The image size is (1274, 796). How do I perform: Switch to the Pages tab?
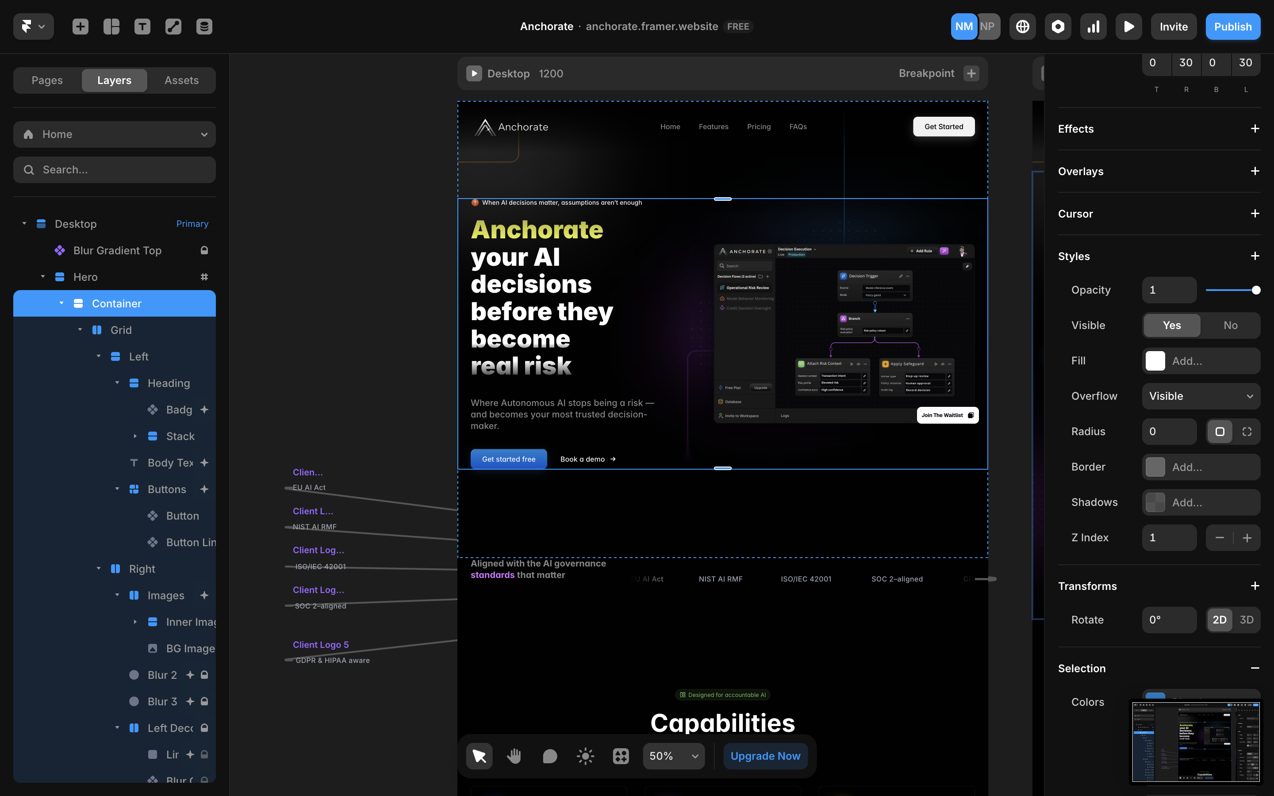point(47,80)
